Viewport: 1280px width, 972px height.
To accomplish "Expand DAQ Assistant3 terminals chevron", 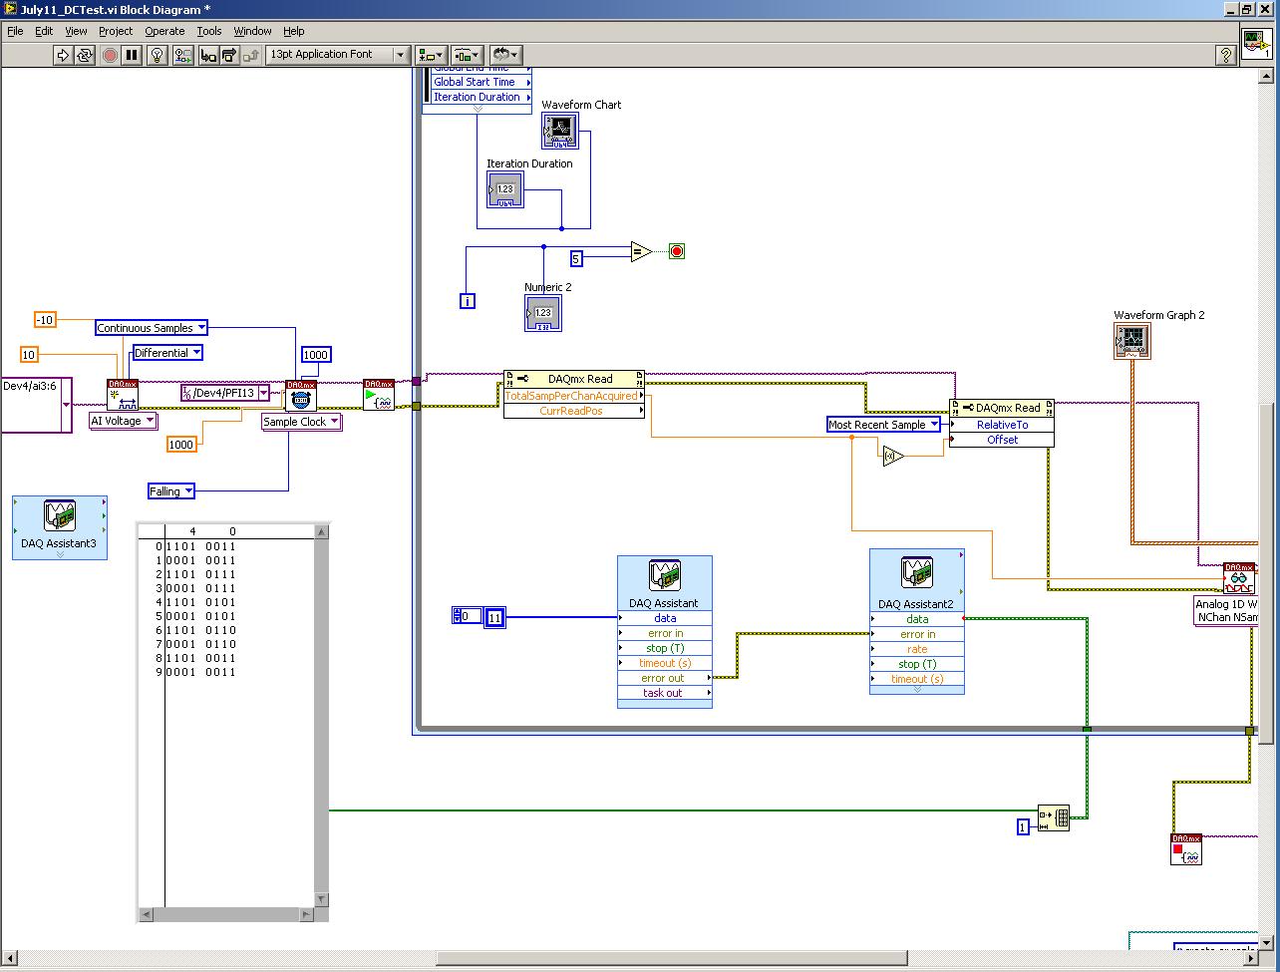I will tap(60, 555).
